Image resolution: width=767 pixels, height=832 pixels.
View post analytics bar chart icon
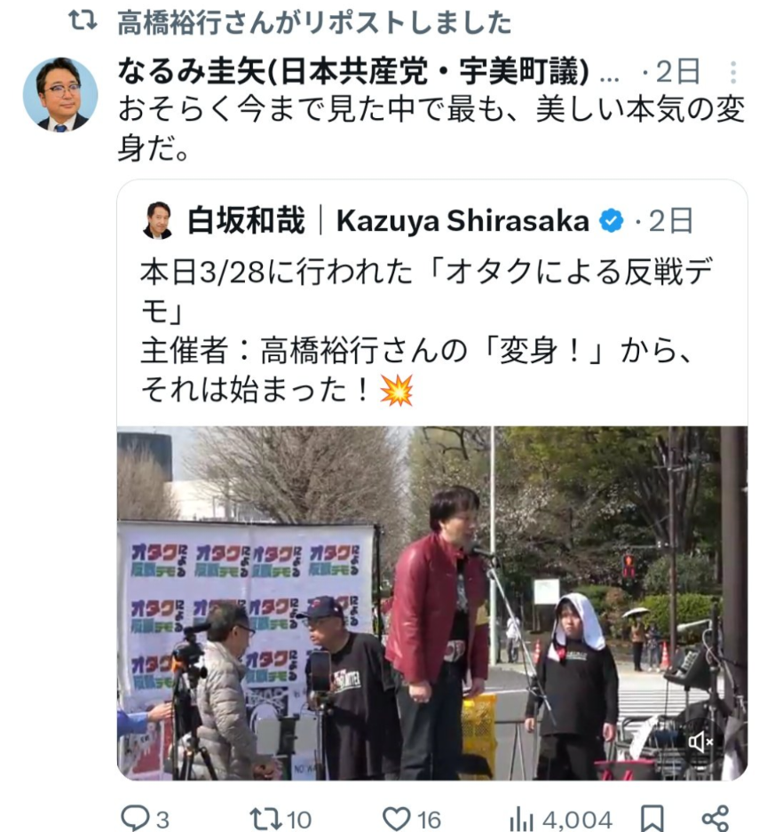[x=520, y=820]
